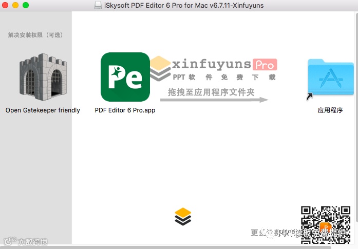The image size is (358, 249).
Task: Minimize window with the yellow button
Action: [x=15, y=5]
